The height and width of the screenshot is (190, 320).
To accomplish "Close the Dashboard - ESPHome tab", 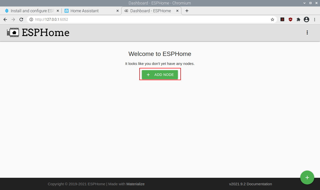I will (177, 11).
